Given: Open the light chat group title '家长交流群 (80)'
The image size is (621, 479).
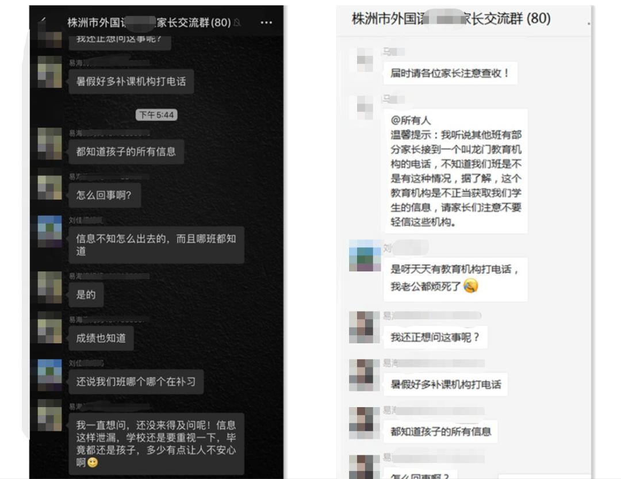Looking at the screenshot, I should 451,18.
